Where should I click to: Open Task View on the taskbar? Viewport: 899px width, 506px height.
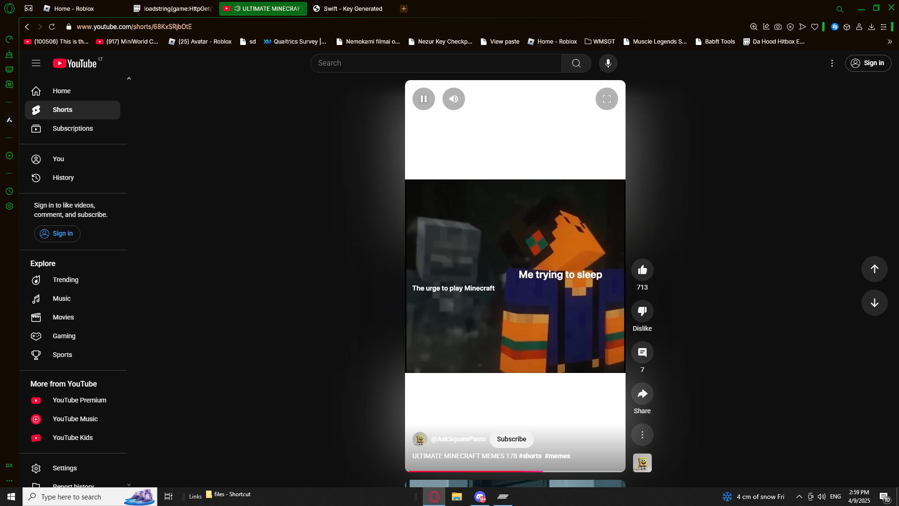click(x=169, y=497)
